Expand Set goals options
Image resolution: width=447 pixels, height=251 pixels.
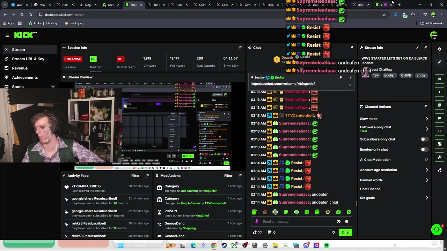tap(427, 198)
